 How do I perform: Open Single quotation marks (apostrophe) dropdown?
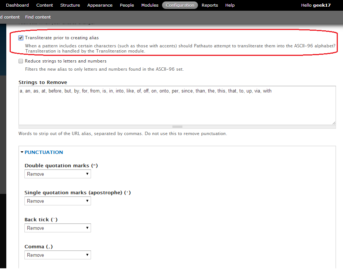point(58,201)
